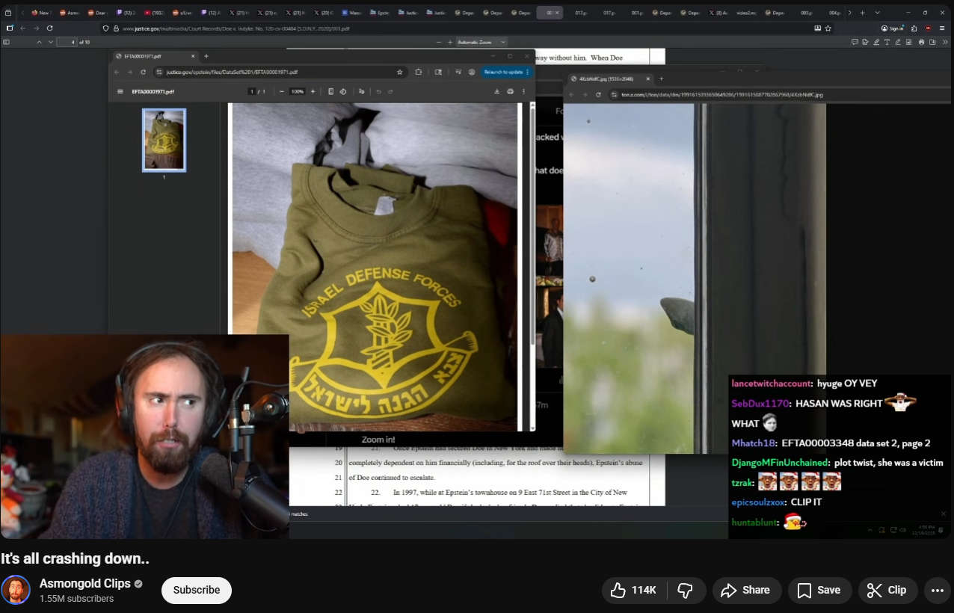Open Firefox Sign in button
The image size is (954, 613).
pyautogui.click(x=893, y=28)
